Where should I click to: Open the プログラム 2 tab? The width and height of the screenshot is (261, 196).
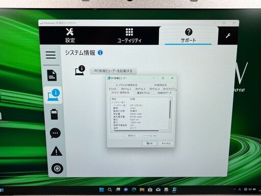coord(140,89)
